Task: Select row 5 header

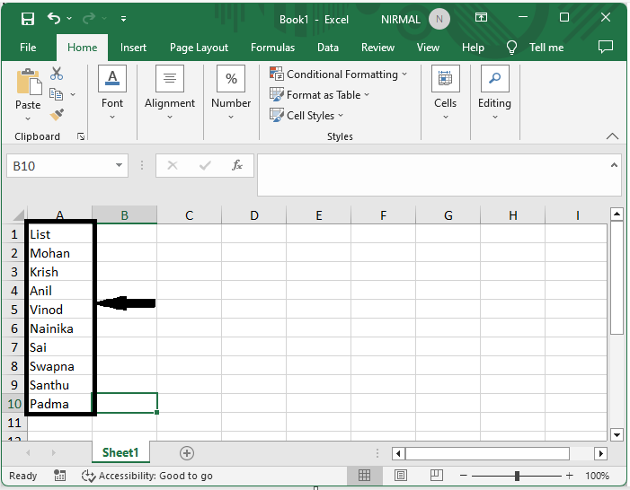Action: point(14,310)
